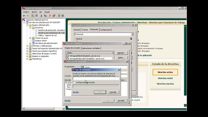Viewport: 208px width, 117px height.
Task: Expand the Tareas de grupo node
Action: pos(30,38)
